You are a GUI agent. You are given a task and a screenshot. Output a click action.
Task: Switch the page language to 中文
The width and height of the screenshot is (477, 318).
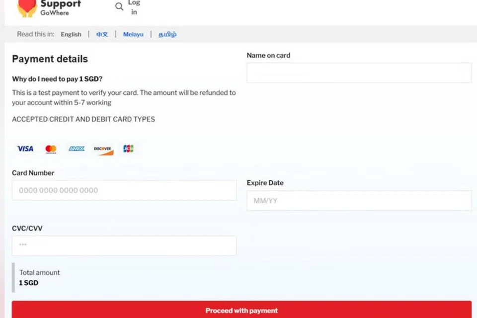click(x=102, y=34)
